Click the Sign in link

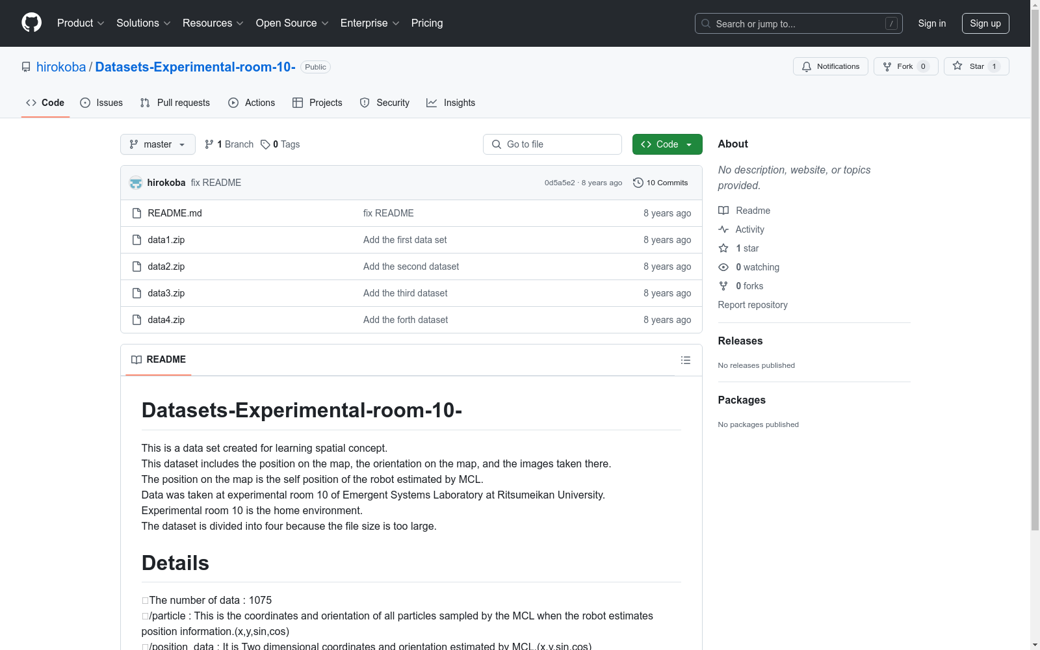932,23
